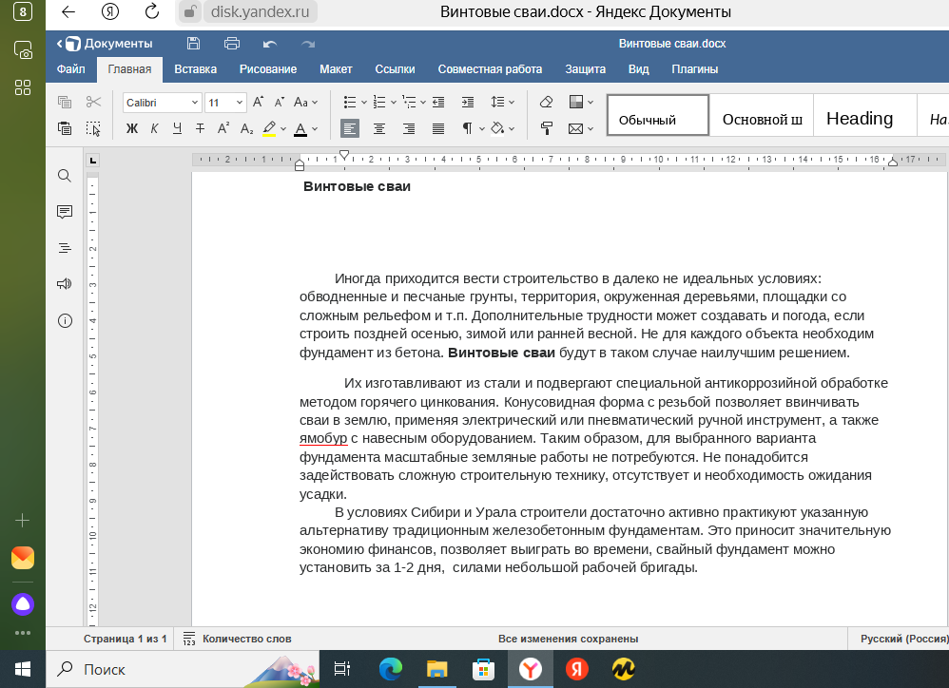
Task: Toggle bold formatting (Ж)
Action: 132,128
